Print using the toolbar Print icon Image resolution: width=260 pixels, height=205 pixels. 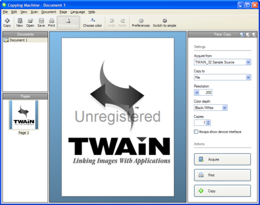pos(51,23)
